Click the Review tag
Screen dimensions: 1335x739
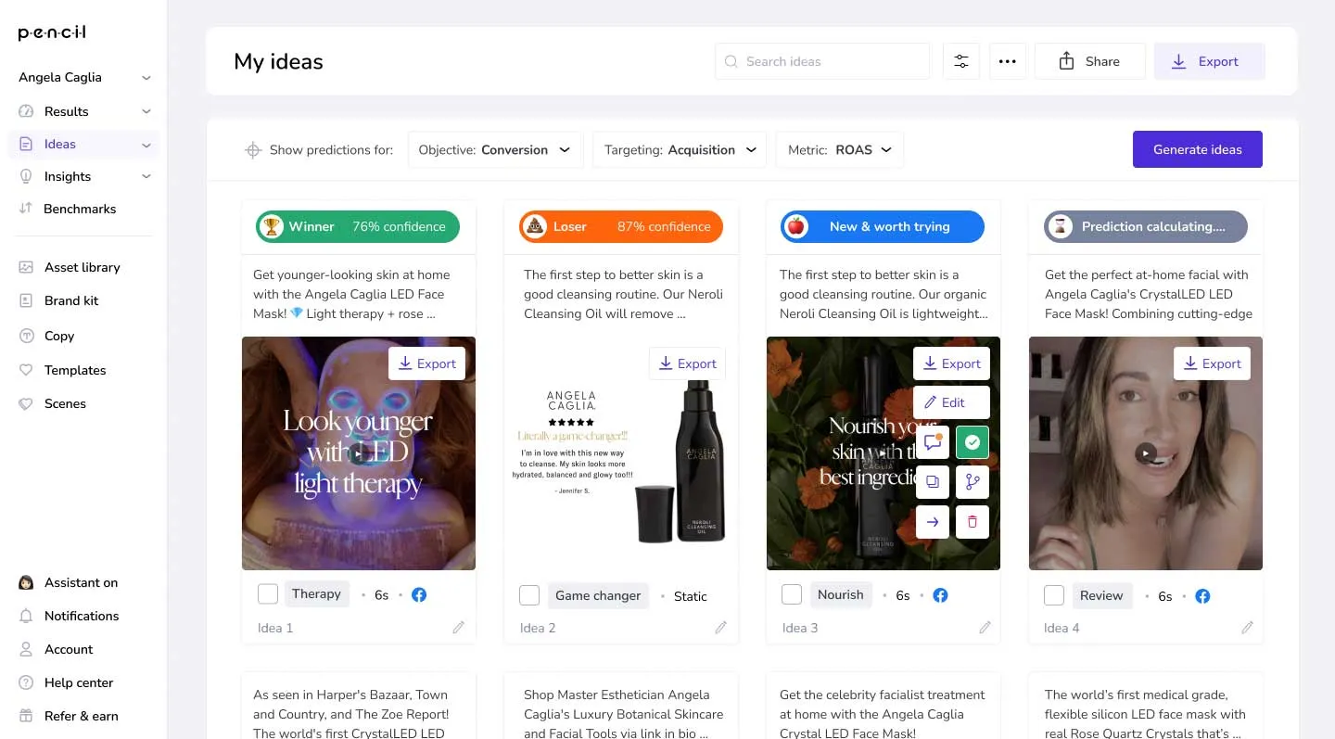point(1101,595)
